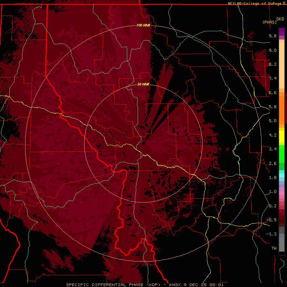This screenshot has width=287, height=287.
Task: Click the 8.2 value on the color scale
Action: click(x=273, y=64)
